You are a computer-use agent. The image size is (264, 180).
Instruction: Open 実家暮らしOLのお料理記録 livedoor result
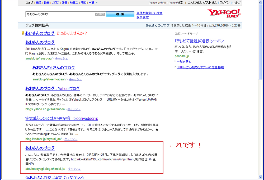pos(62,119)
